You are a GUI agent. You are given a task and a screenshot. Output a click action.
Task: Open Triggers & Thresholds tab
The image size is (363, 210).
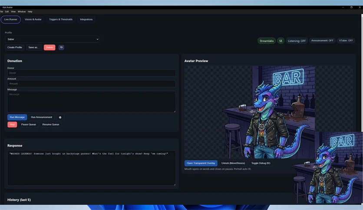pos(61,20)
